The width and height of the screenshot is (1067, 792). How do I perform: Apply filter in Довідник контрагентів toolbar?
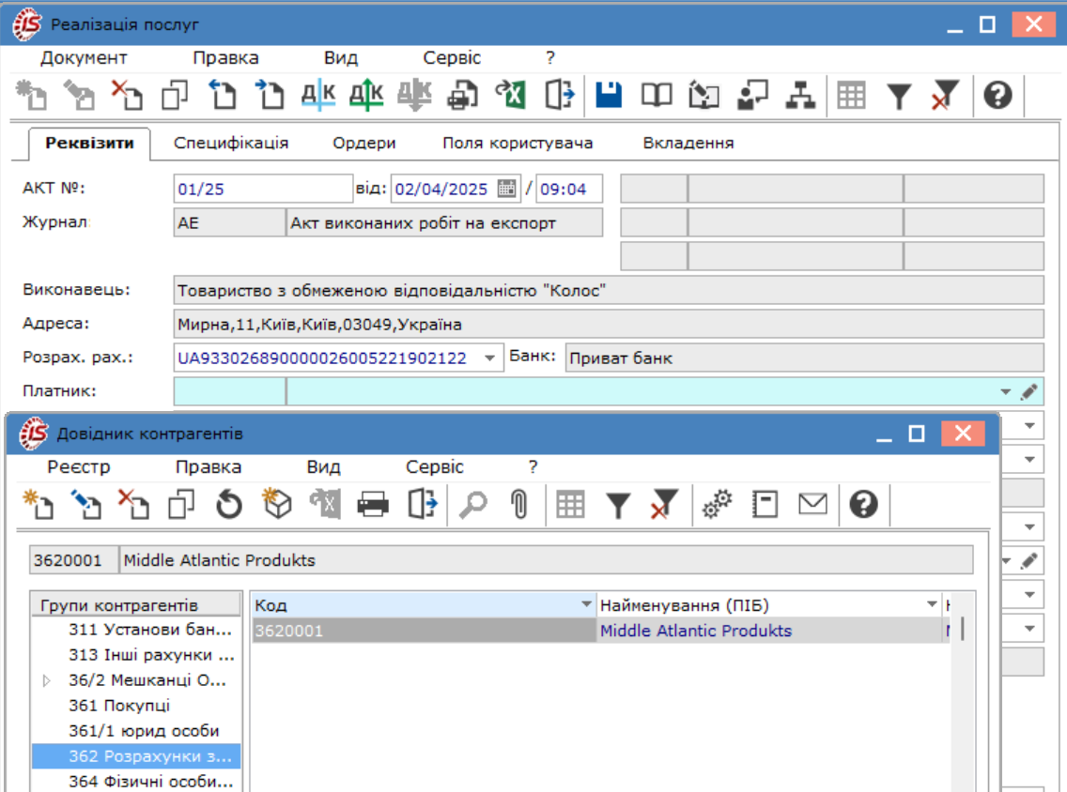click(x=618, y=505)
